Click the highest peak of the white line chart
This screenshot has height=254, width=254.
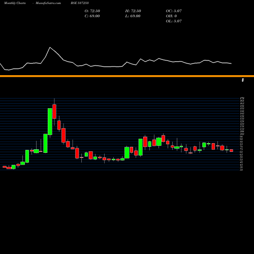pos(50,47)
